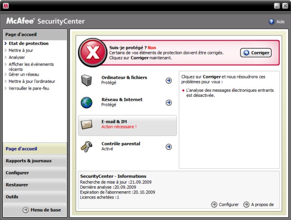The image size is (291, 220).
Task: Click the Aide help text link
Action: tap(280, 22)
